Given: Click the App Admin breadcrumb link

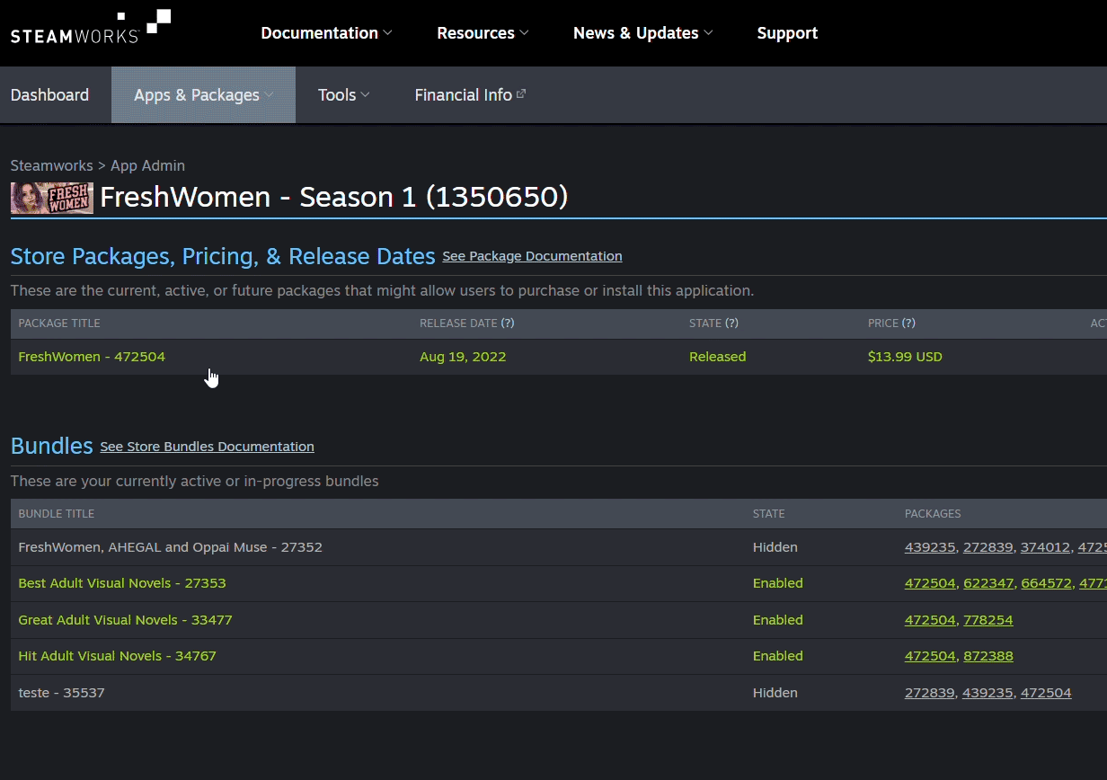Looking at the screenshot, I should 147,165.
